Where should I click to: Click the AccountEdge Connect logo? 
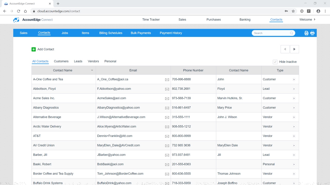click(33, 20)
